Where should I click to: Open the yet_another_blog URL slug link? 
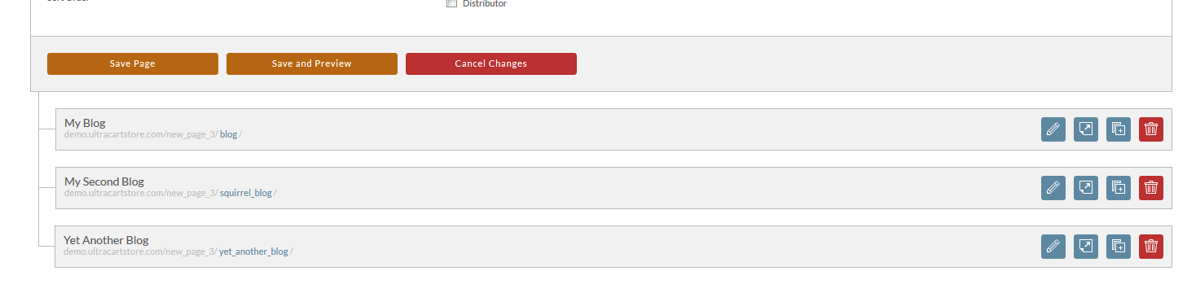(x=253, y=251)
